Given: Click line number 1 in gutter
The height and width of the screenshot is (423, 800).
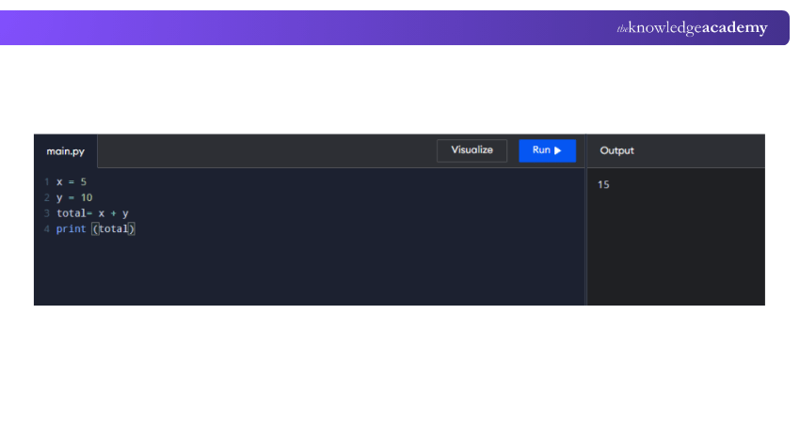Looking at the screenshot, I should pos(46,182).
